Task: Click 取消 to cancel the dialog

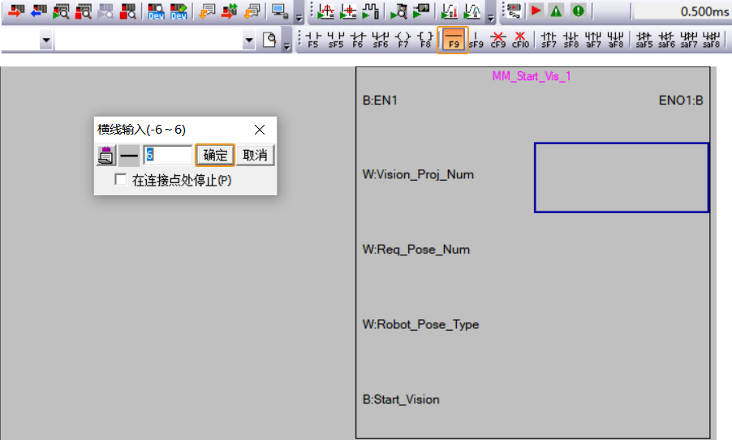Action: (255, 156)
